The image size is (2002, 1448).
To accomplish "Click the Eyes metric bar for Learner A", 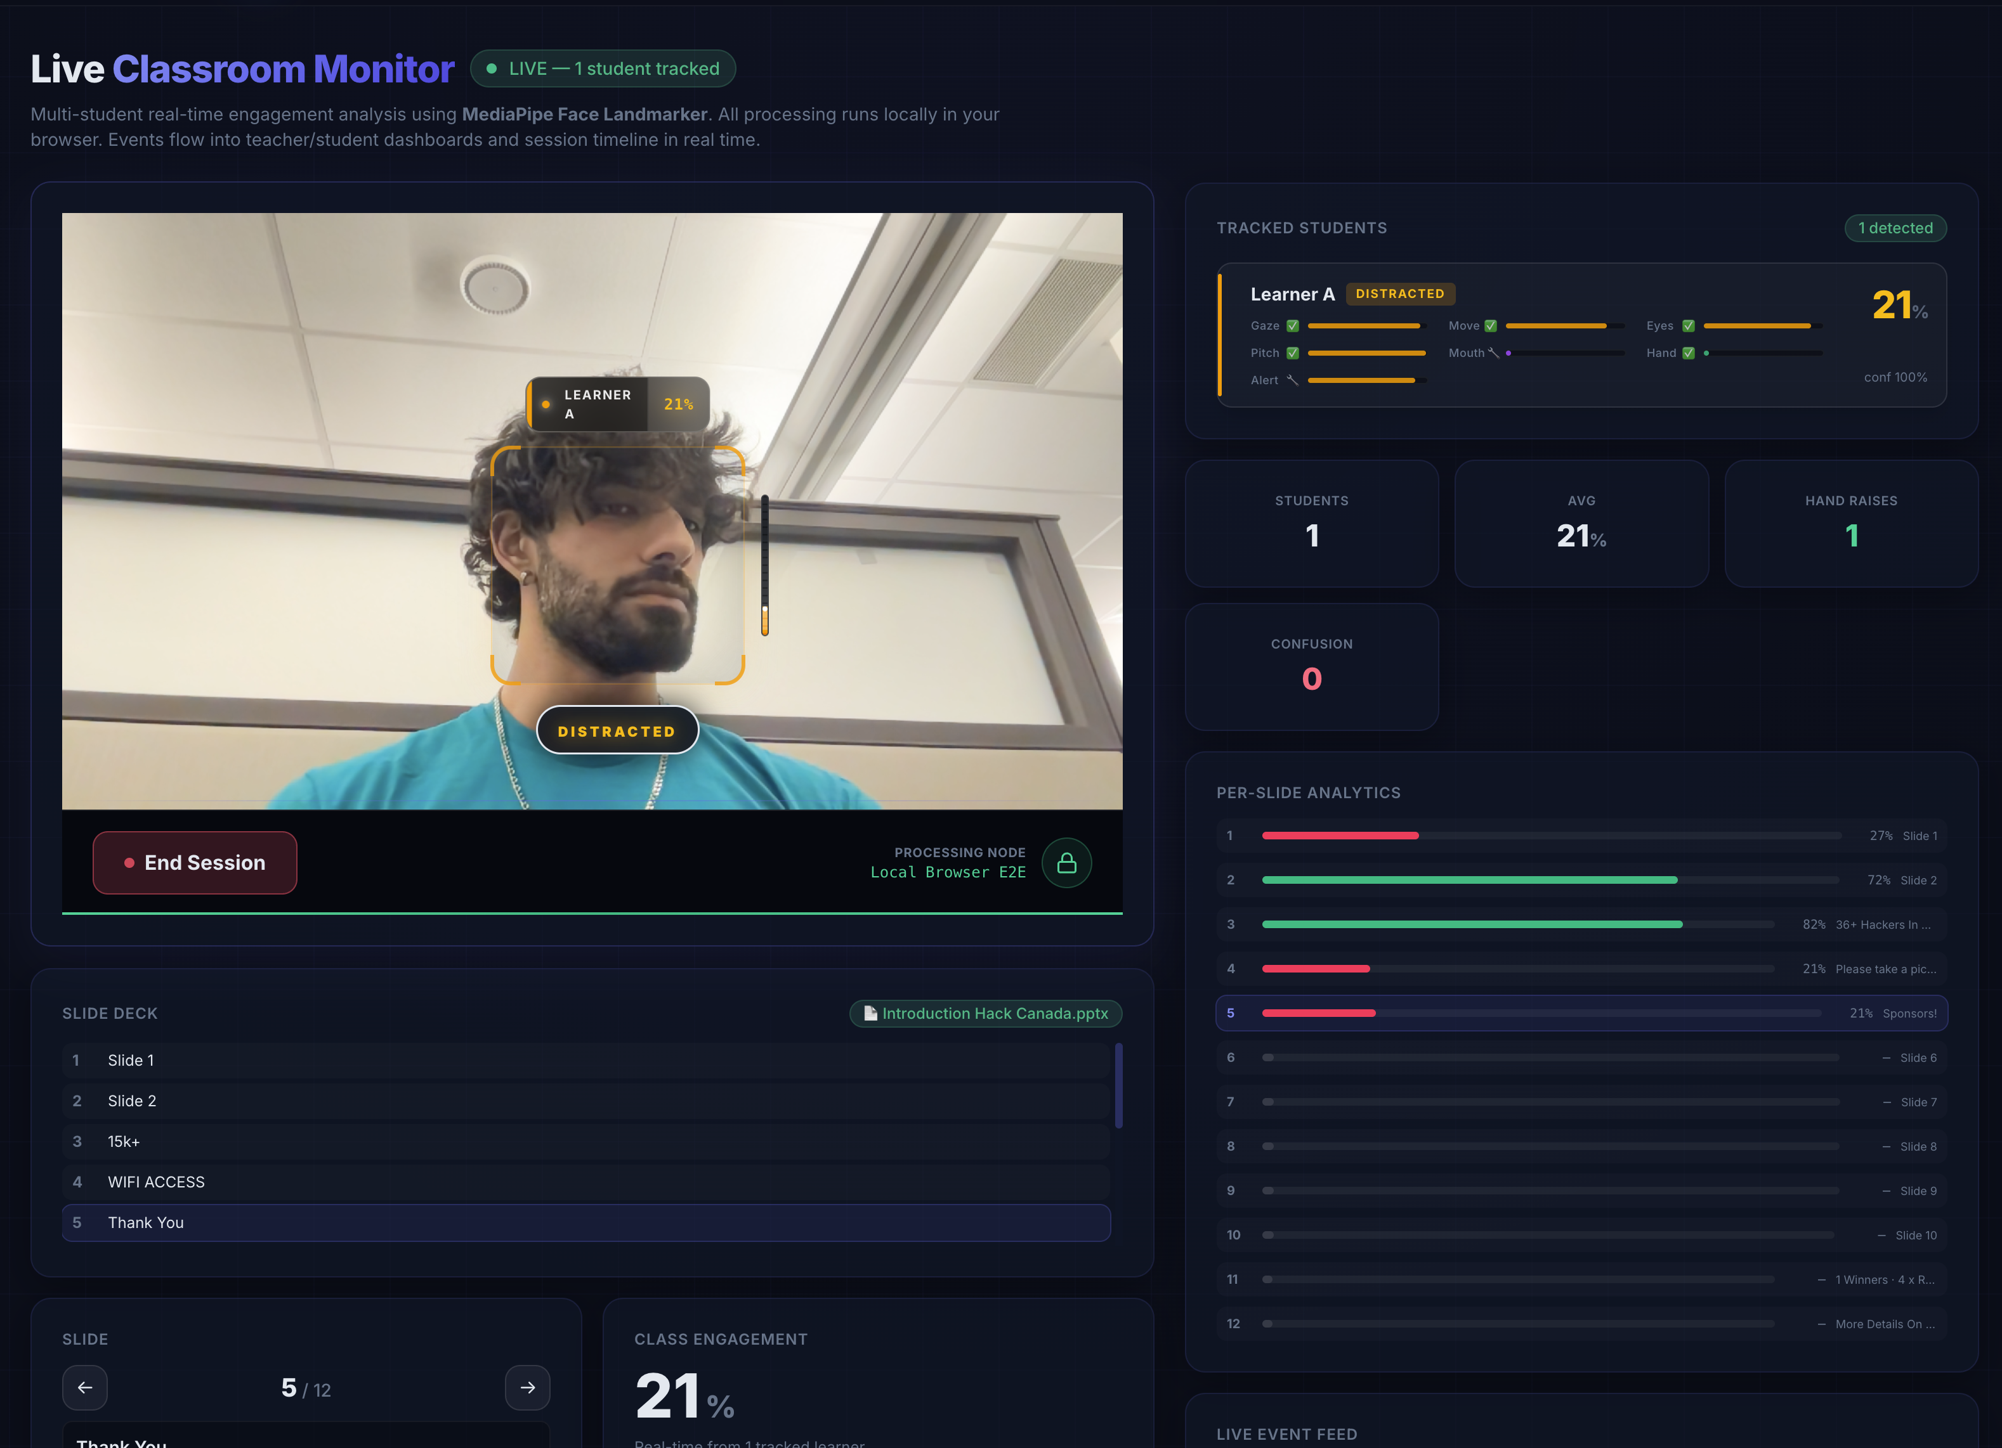I will [1762, 326].
